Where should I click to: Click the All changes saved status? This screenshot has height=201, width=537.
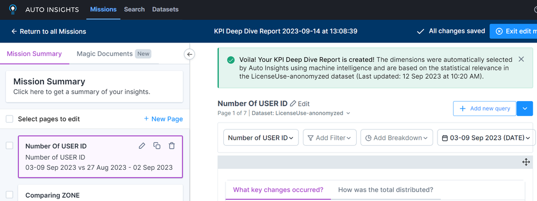(451, 31)
